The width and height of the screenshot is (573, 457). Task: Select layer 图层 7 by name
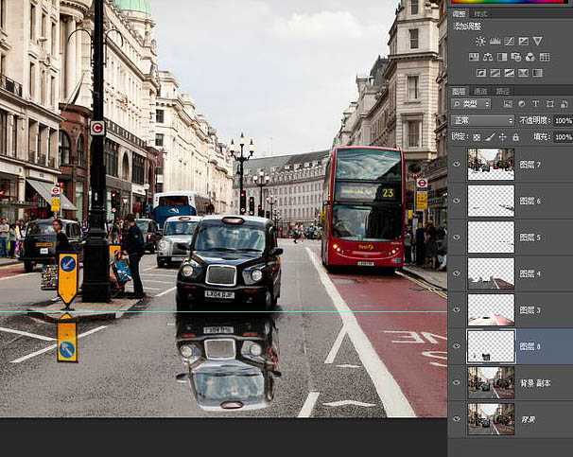[x=530, y=165]
